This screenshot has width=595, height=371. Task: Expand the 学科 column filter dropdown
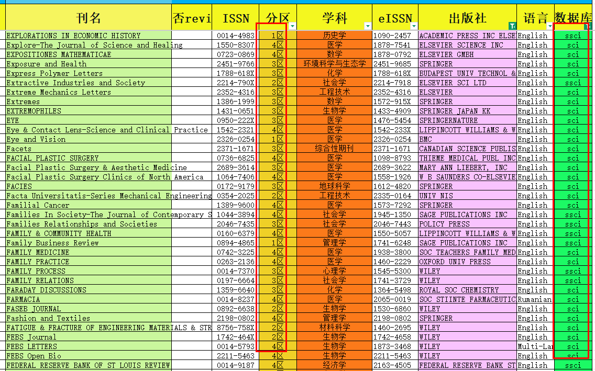point(368,26)
